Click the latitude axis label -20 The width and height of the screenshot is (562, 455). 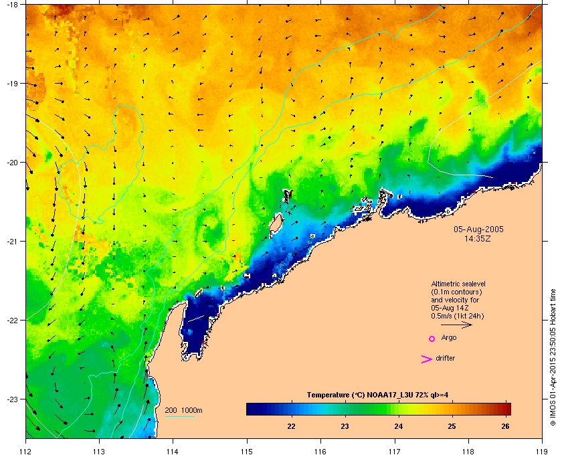[x=12, y=163]
